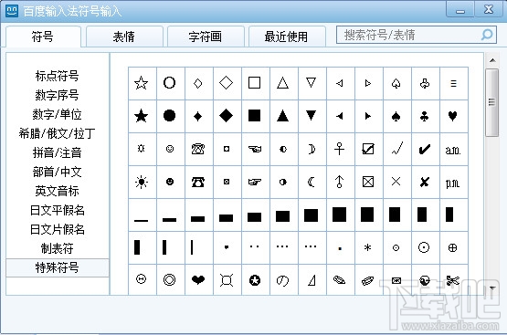The height and width of the screenshot is (335, 507).
Task: Choose the checked ballot box symbol ☑
Action: [x=367, y=149]
